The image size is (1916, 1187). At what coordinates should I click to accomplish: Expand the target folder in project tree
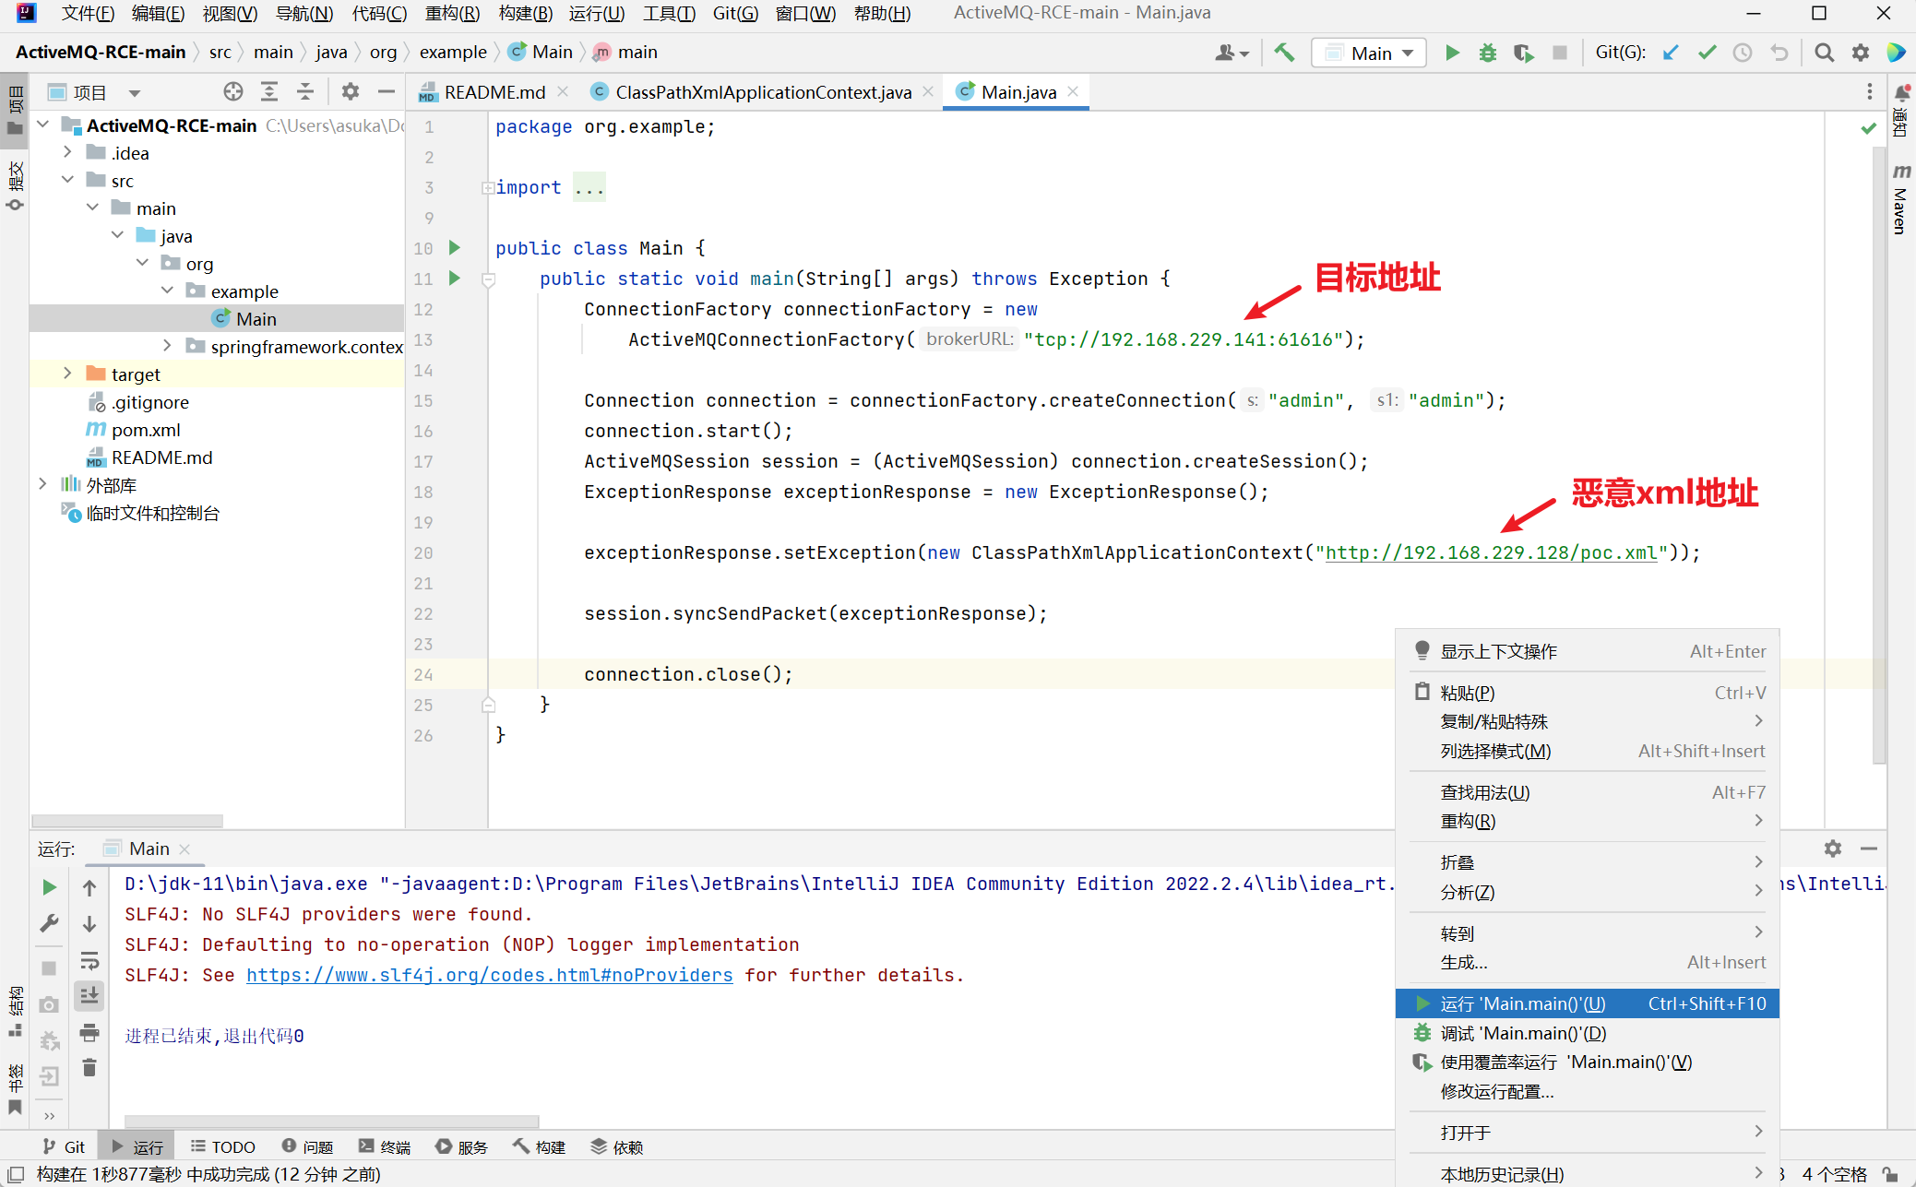[67, 374]
